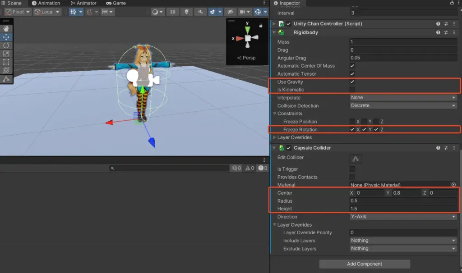Click the scene camera settings icon
The height and width of the screenshot is (273, 462).
tap(242, 12)
